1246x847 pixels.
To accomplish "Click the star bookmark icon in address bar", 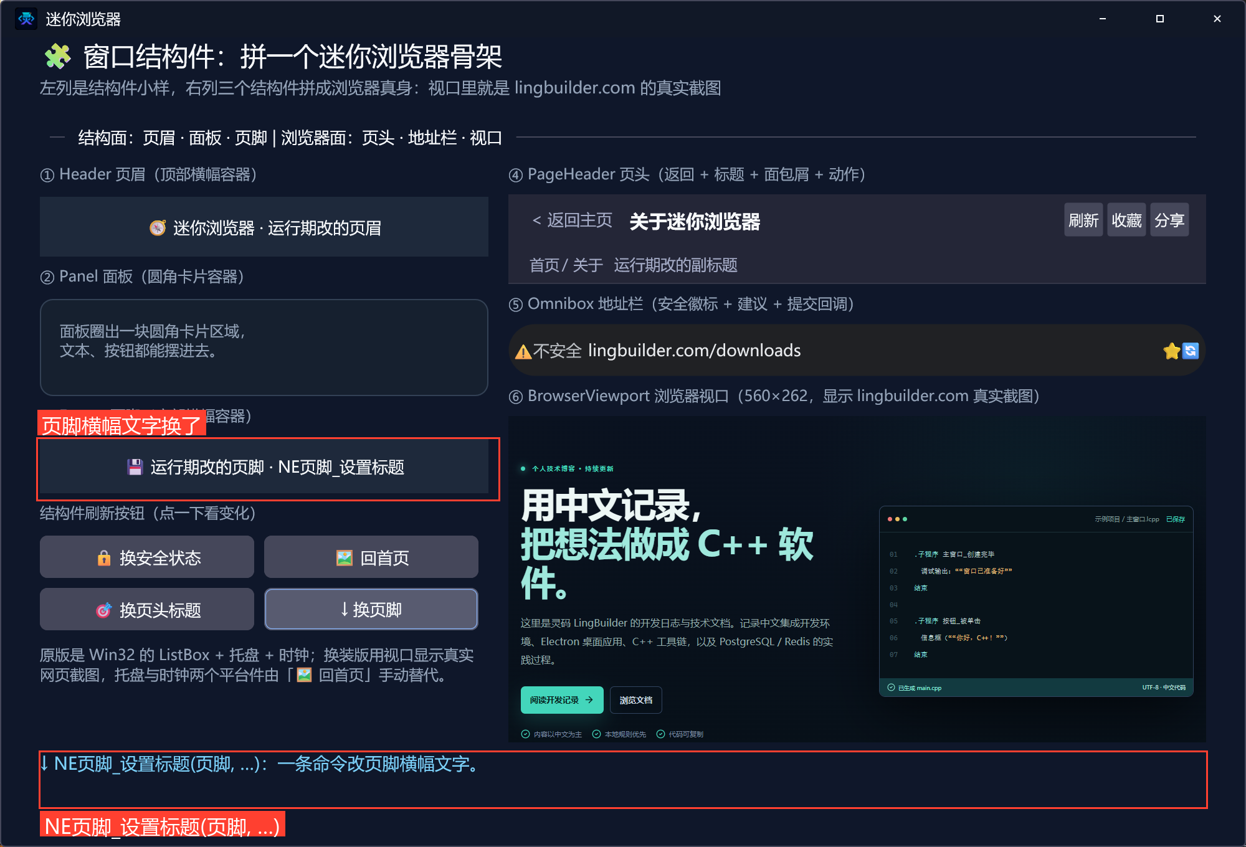I will 1171,351.
